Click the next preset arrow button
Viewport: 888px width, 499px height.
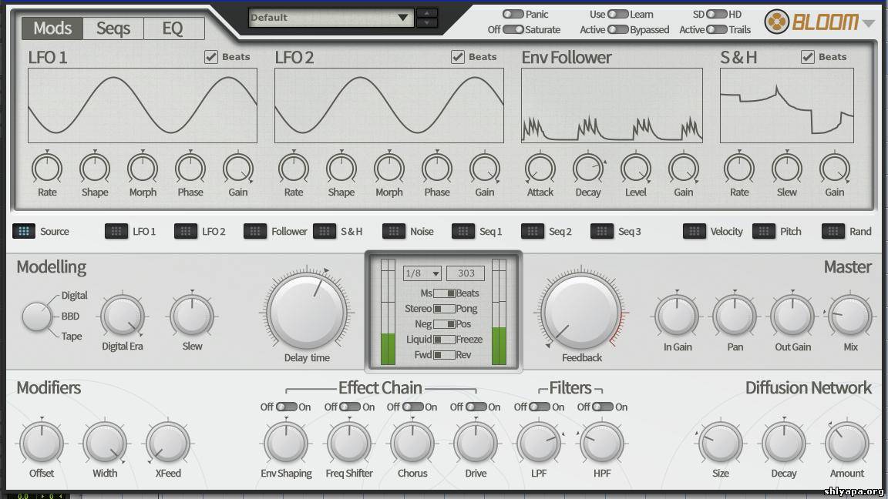pyautogui.click(x=426, y=23)
